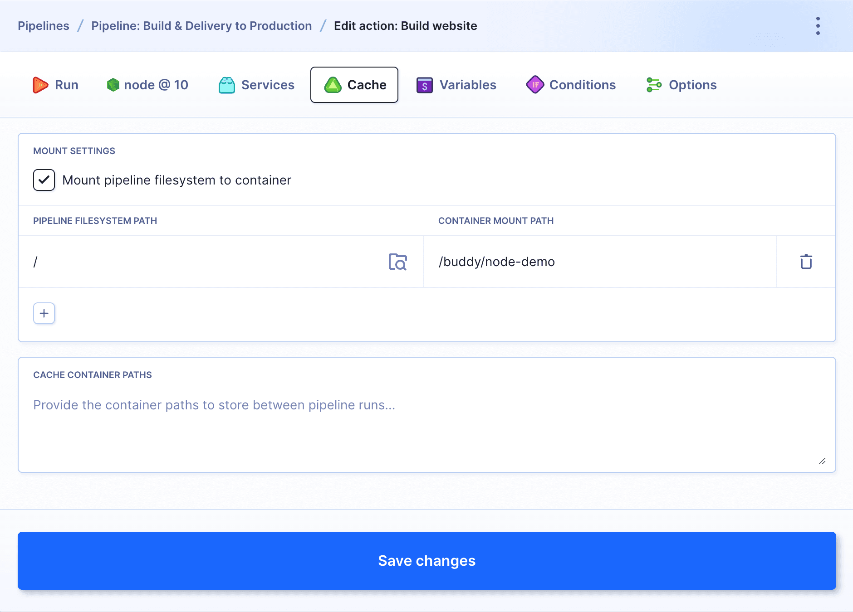Delete the /buddy/node-demo mount row
This screenshot has height=612, width=853.
pyautogui.click(x=806, y=262)
